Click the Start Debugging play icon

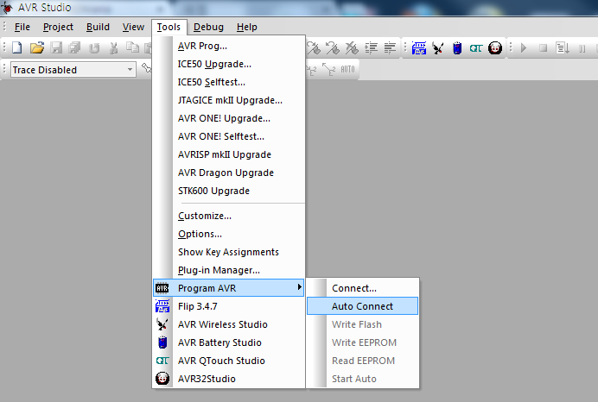point(524,48)
